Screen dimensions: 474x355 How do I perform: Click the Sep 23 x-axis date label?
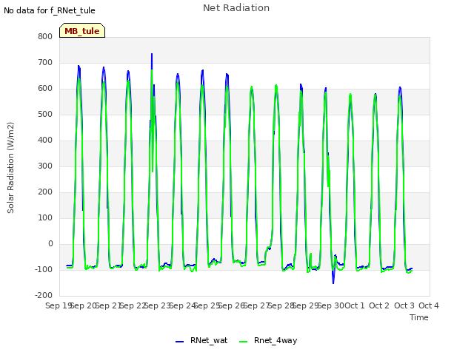(x=158, y=305)
